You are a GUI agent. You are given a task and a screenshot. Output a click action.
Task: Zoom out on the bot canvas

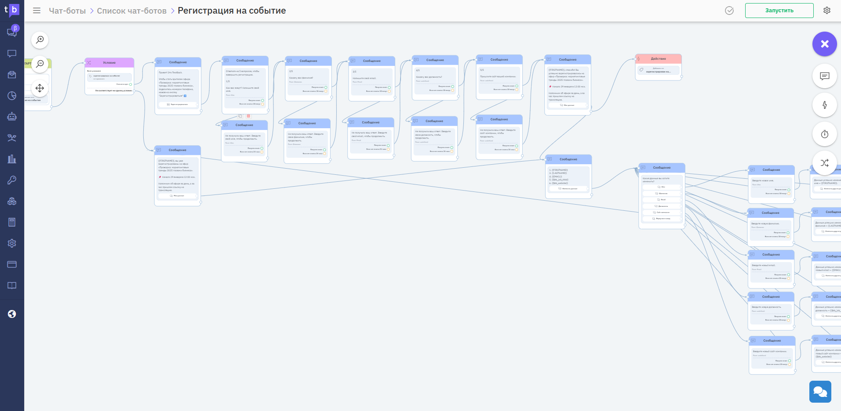40,64
